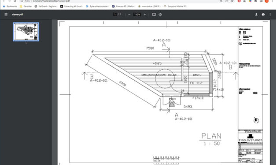This screenshot has height=165, width=276.
Task: Download the PDF file
Action: pos(256,14)
